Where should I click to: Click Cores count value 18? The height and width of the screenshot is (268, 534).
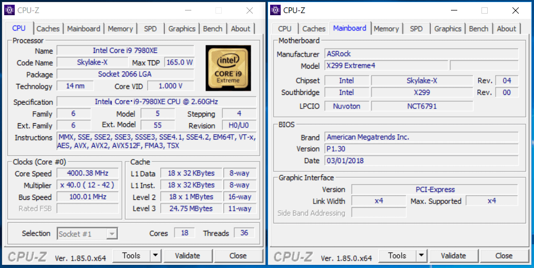(184, 233)
